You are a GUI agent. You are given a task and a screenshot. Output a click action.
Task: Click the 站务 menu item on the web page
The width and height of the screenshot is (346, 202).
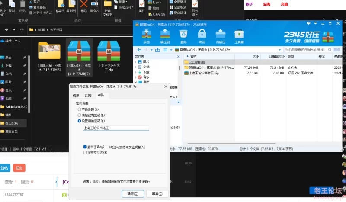tap(267, 4)
